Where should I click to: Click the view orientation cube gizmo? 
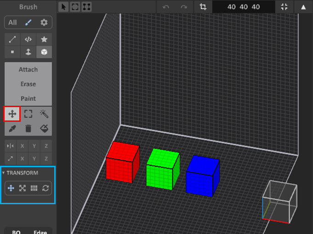(x=279, y=202)
